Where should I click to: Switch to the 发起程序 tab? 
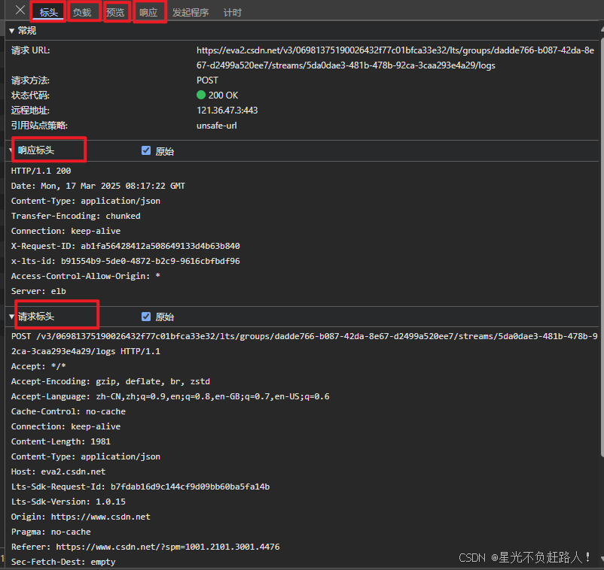(191, 13)
